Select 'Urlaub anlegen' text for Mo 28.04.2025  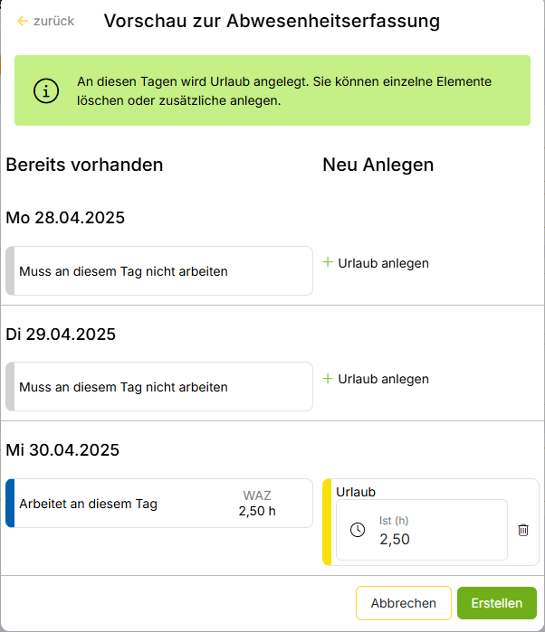coord(383,263)
